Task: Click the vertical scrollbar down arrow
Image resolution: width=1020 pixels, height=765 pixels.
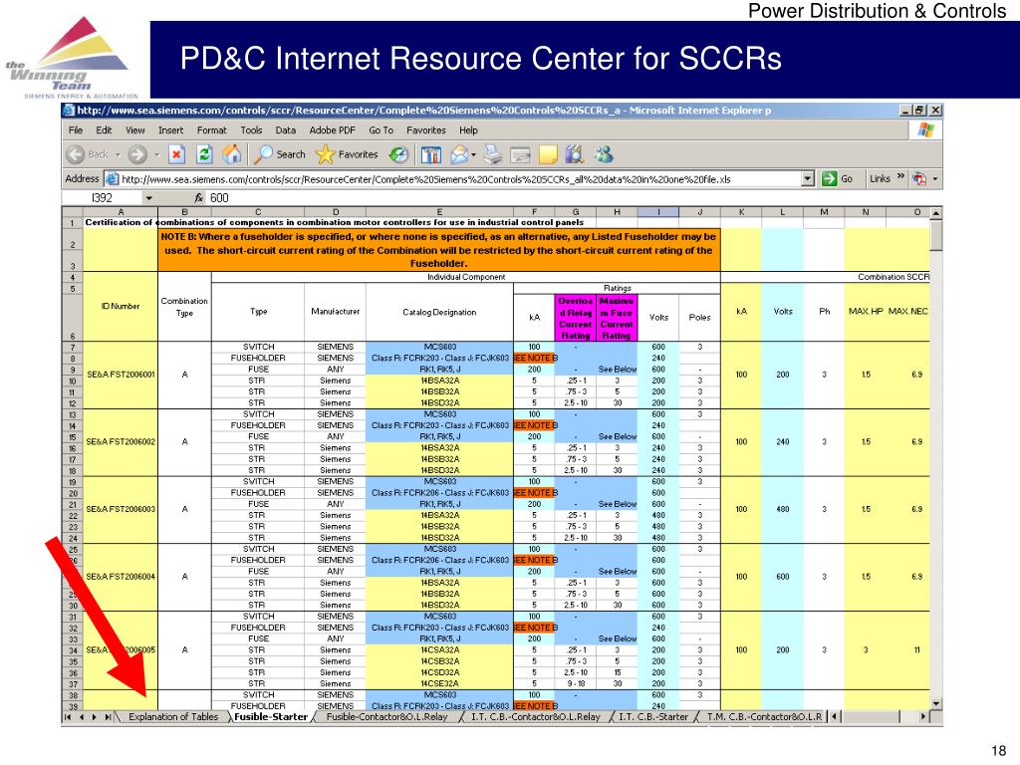Action: pos(936,704)
